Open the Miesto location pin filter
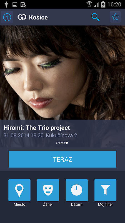This screenshot has height=223, width=125. click(x=19, y=190)
